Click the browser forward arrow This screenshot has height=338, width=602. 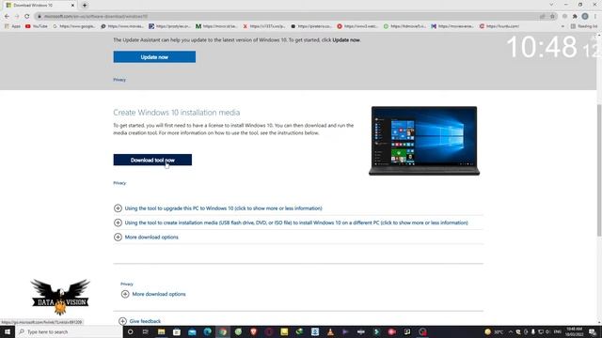(17, 16)
